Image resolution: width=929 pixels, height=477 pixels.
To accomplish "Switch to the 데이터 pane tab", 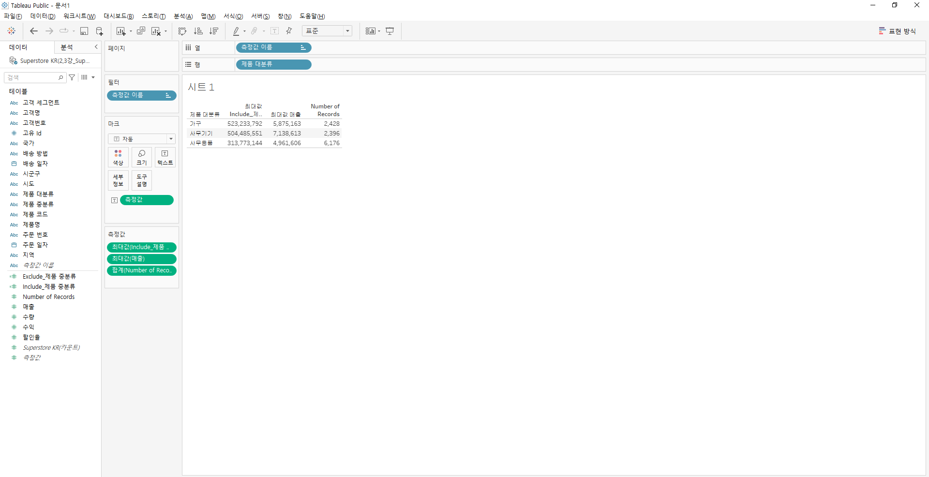I will point(18,47).
